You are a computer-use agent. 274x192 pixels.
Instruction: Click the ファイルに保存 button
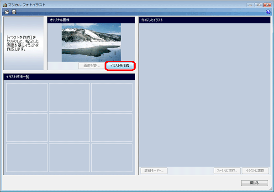pyautogui.click(x=227, y=171)
